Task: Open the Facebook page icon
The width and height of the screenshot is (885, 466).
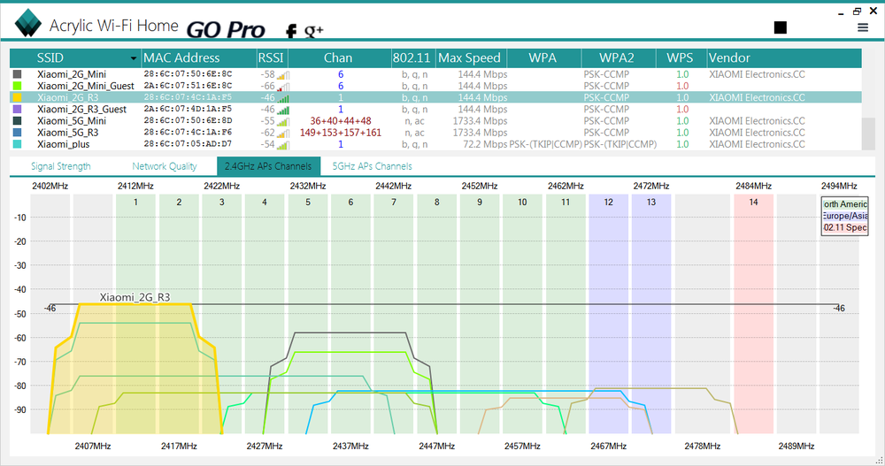Action: click(x=290, y=31)
